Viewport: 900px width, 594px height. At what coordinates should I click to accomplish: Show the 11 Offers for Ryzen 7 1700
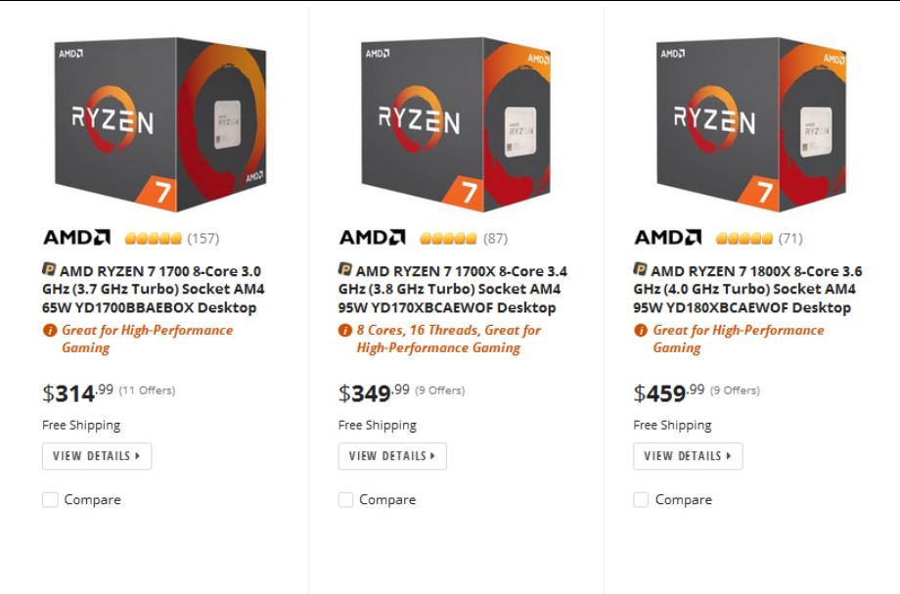click(147, 390)
